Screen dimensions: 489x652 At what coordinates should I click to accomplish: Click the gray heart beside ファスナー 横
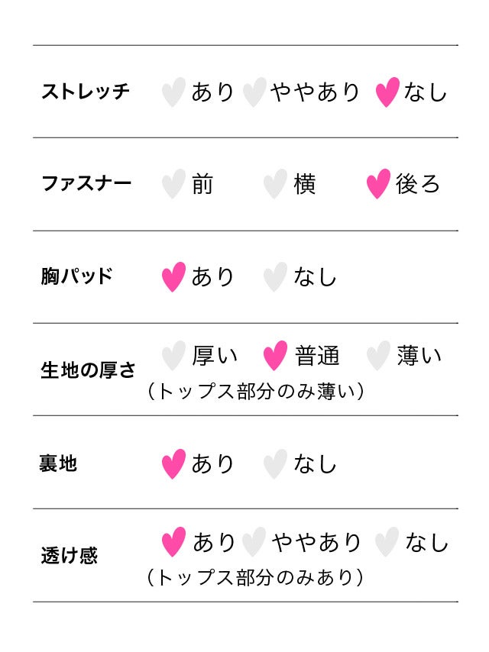tap(275, 184)
